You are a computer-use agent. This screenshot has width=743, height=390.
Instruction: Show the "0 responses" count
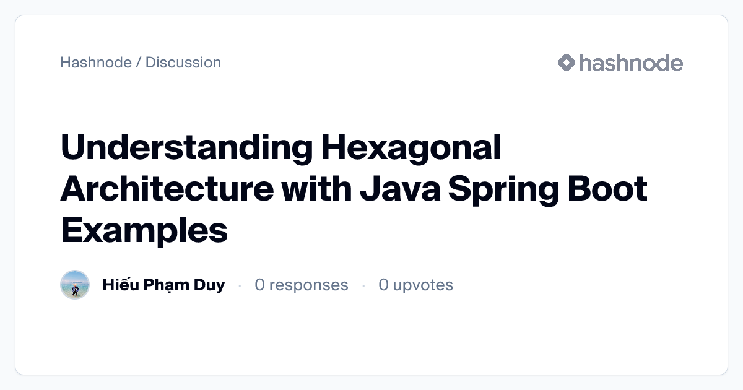click(302, 285)
